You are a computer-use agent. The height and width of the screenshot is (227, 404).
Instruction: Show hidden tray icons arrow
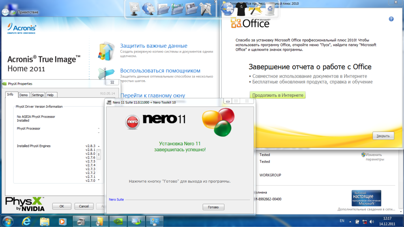click(x=350, y=221)
